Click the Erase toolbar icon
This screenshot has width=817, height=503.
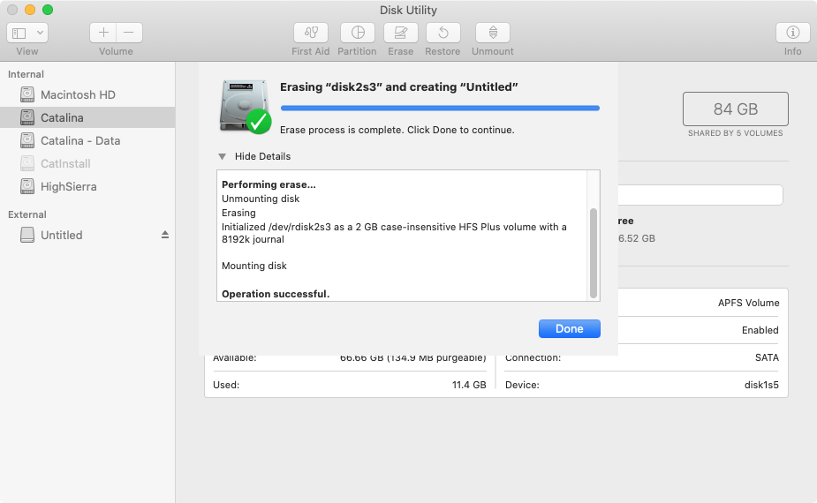tap(401, 33)
